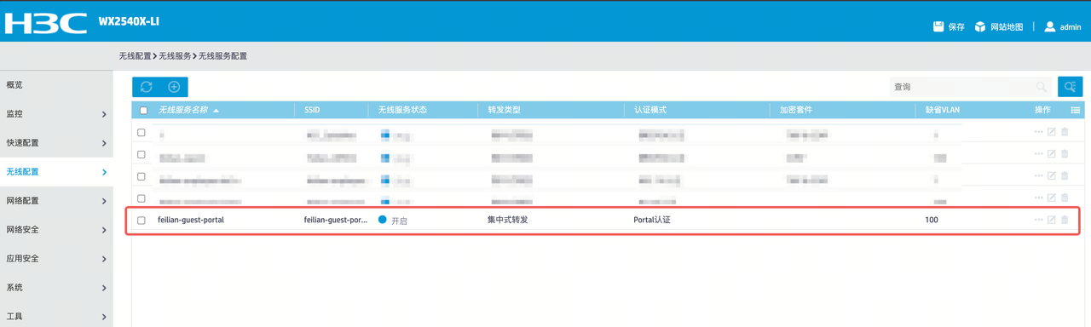Viewport: 1091px width, 327px height.
Task: Open the column display settings icon
Action: tap(1076, 110)
